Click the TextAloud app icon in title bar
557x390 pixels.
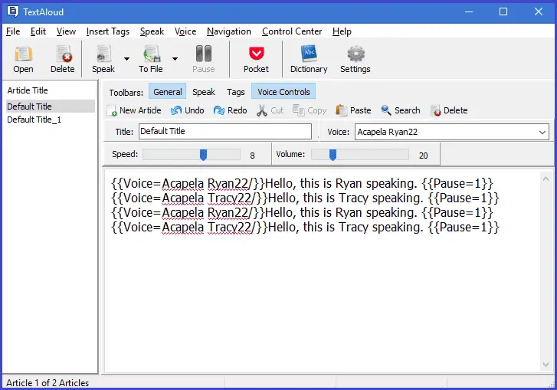(13, 11)
